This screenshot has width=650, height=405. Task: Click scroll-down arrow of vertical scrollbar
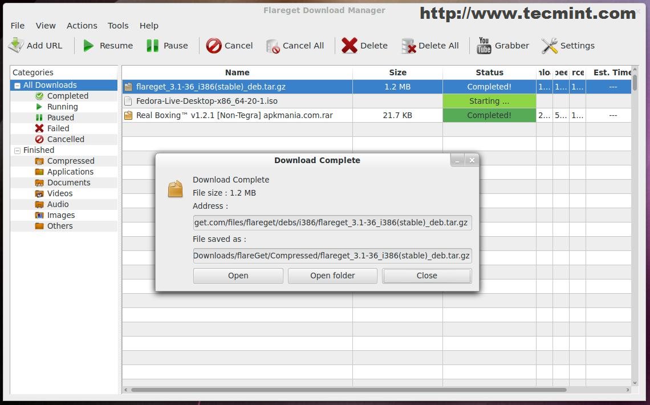pyautogui.click(x=635, y=383)
